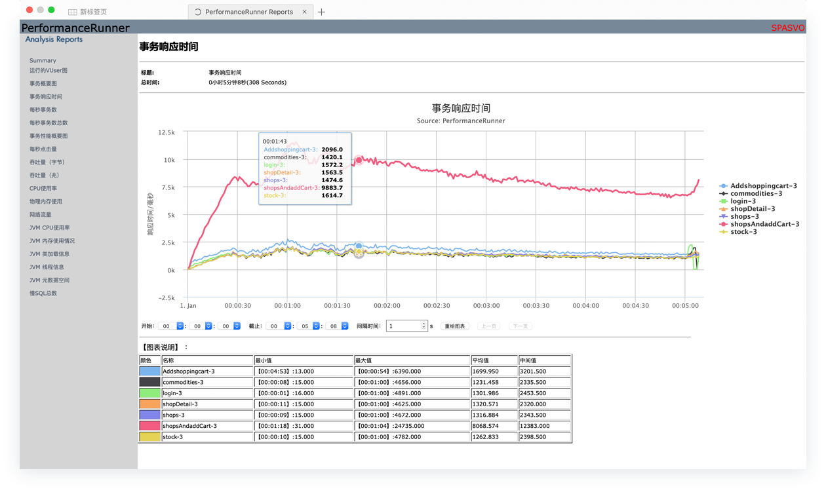Click the 重绘图表 redraw button
Screen dimensions: 826x498
pyautogui.click(x=455, y=326)
